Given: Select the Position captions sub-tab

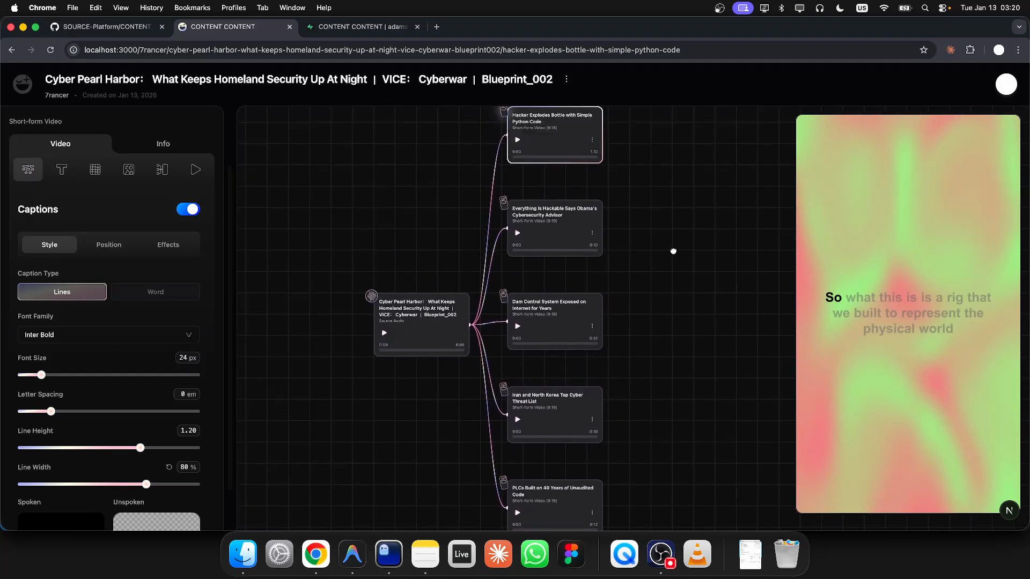Looking at the screenshot, I should click(109, 244).
